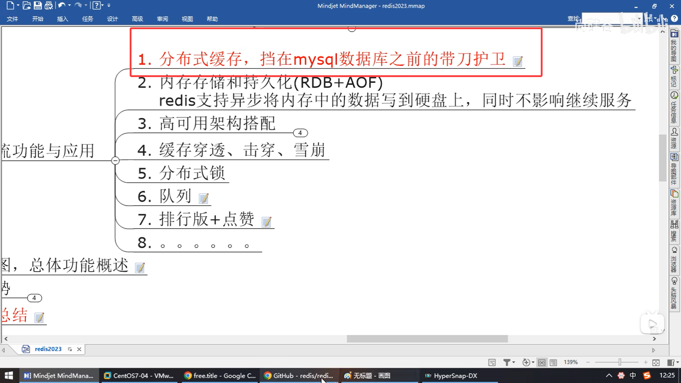
Task: Open the note icon on topic 1 分布式缓存
Action: (518, 61)
